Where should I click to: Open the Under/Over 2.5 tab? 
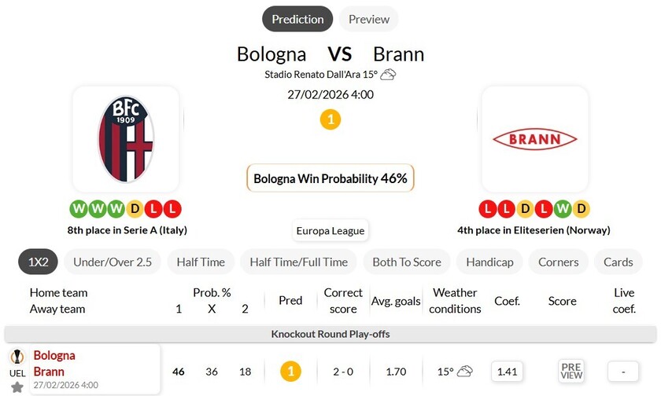point(113,262)
